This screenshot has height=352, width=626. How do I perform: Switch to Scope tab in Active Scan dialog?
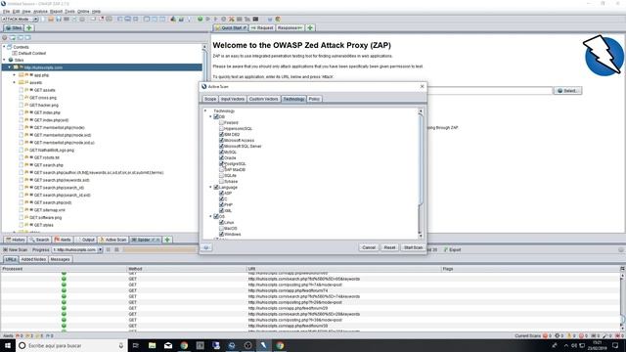coord(210,99)
